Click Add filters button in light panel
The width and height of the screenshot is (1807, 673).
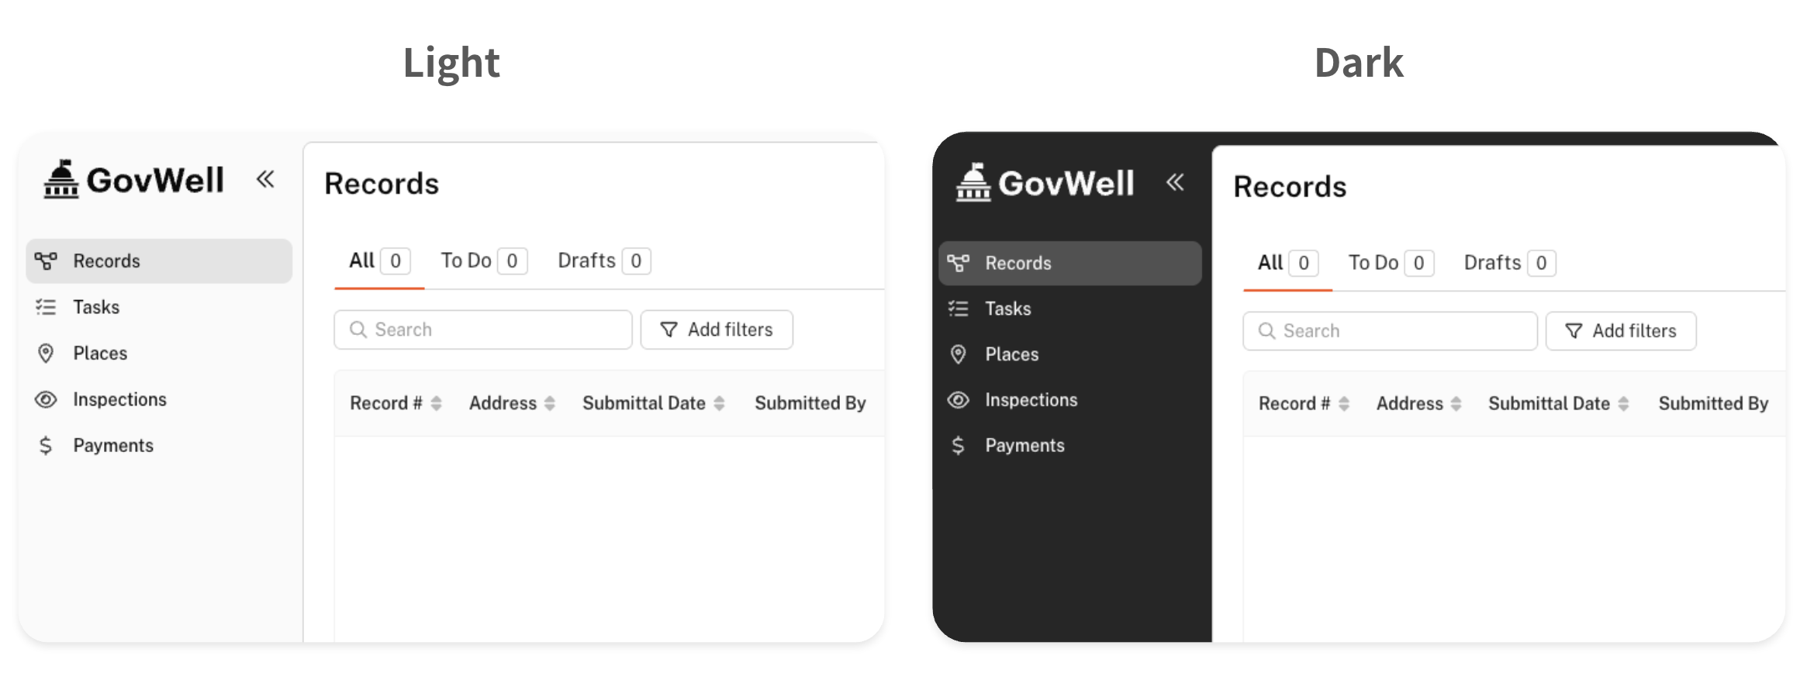click(x=717, y=330)
